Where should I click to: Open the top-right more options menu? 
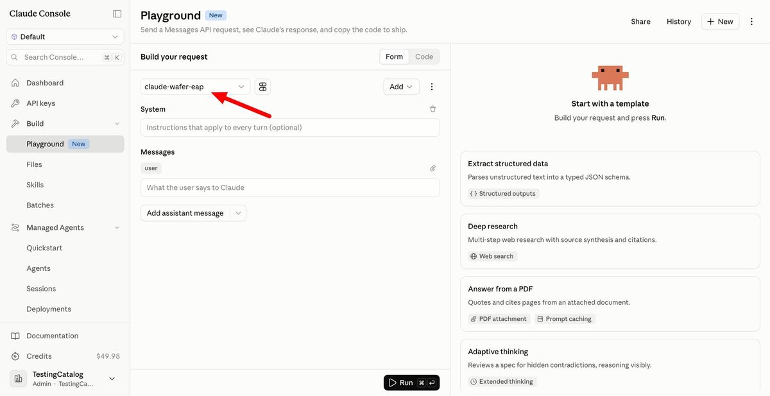[x=751, y=22]
